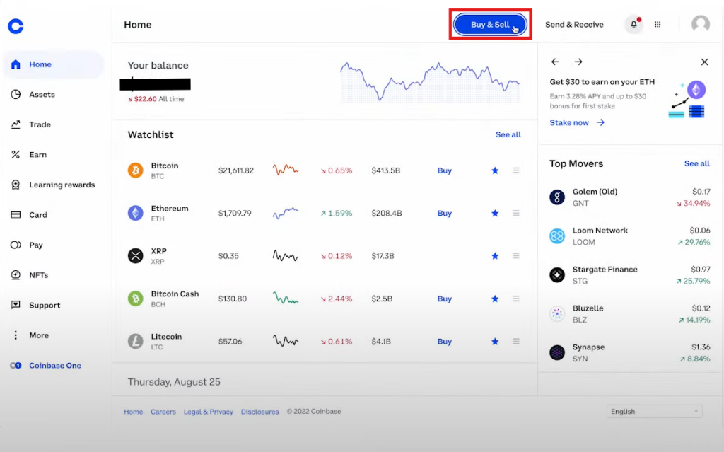The image size is (724, 452).
Task: Open the options menu beside Litecoin
Action: click(x=517, y=341)
